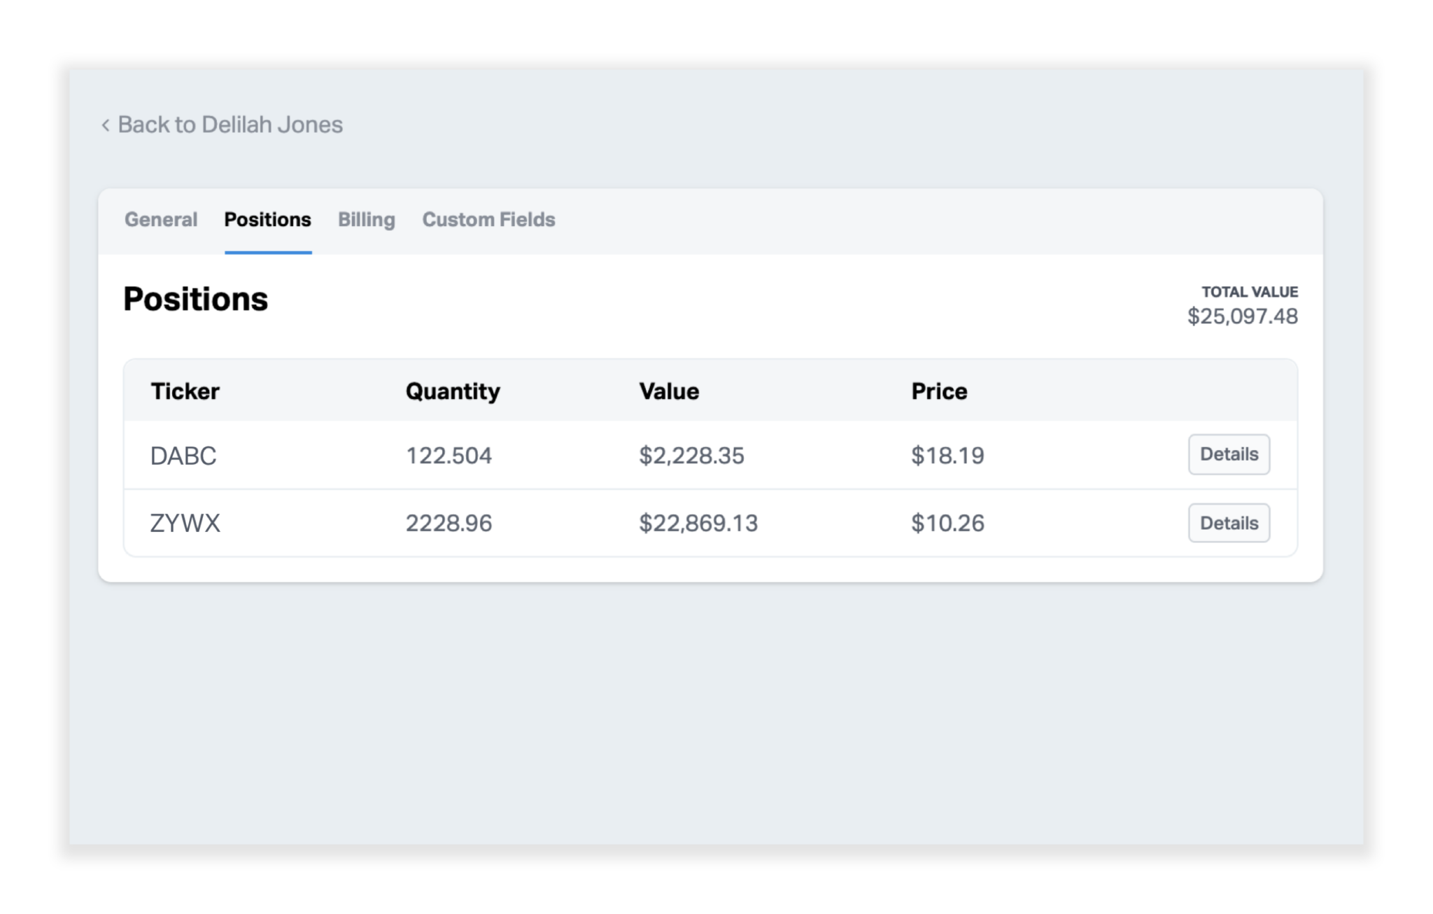Click the Quantity column header
1433x914 pixels.
[x=453, y=391]
